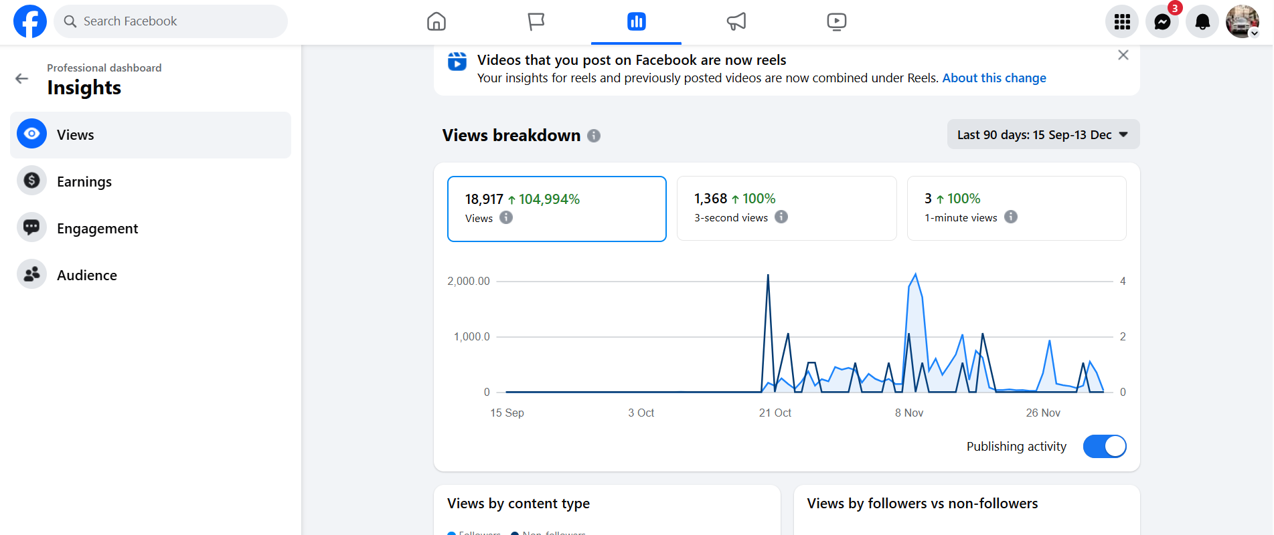Open the Engagement insights section
Screen dimensions: 1274x535
(x=97, y=229)
